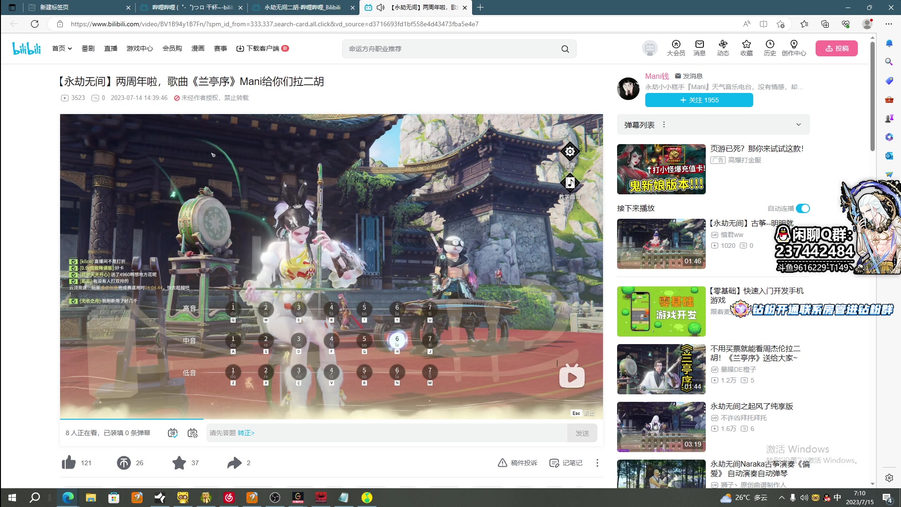Toggle 自动连播 autoplay switch
The height and width of the screenshot is (507, 901).
[802, 208]
